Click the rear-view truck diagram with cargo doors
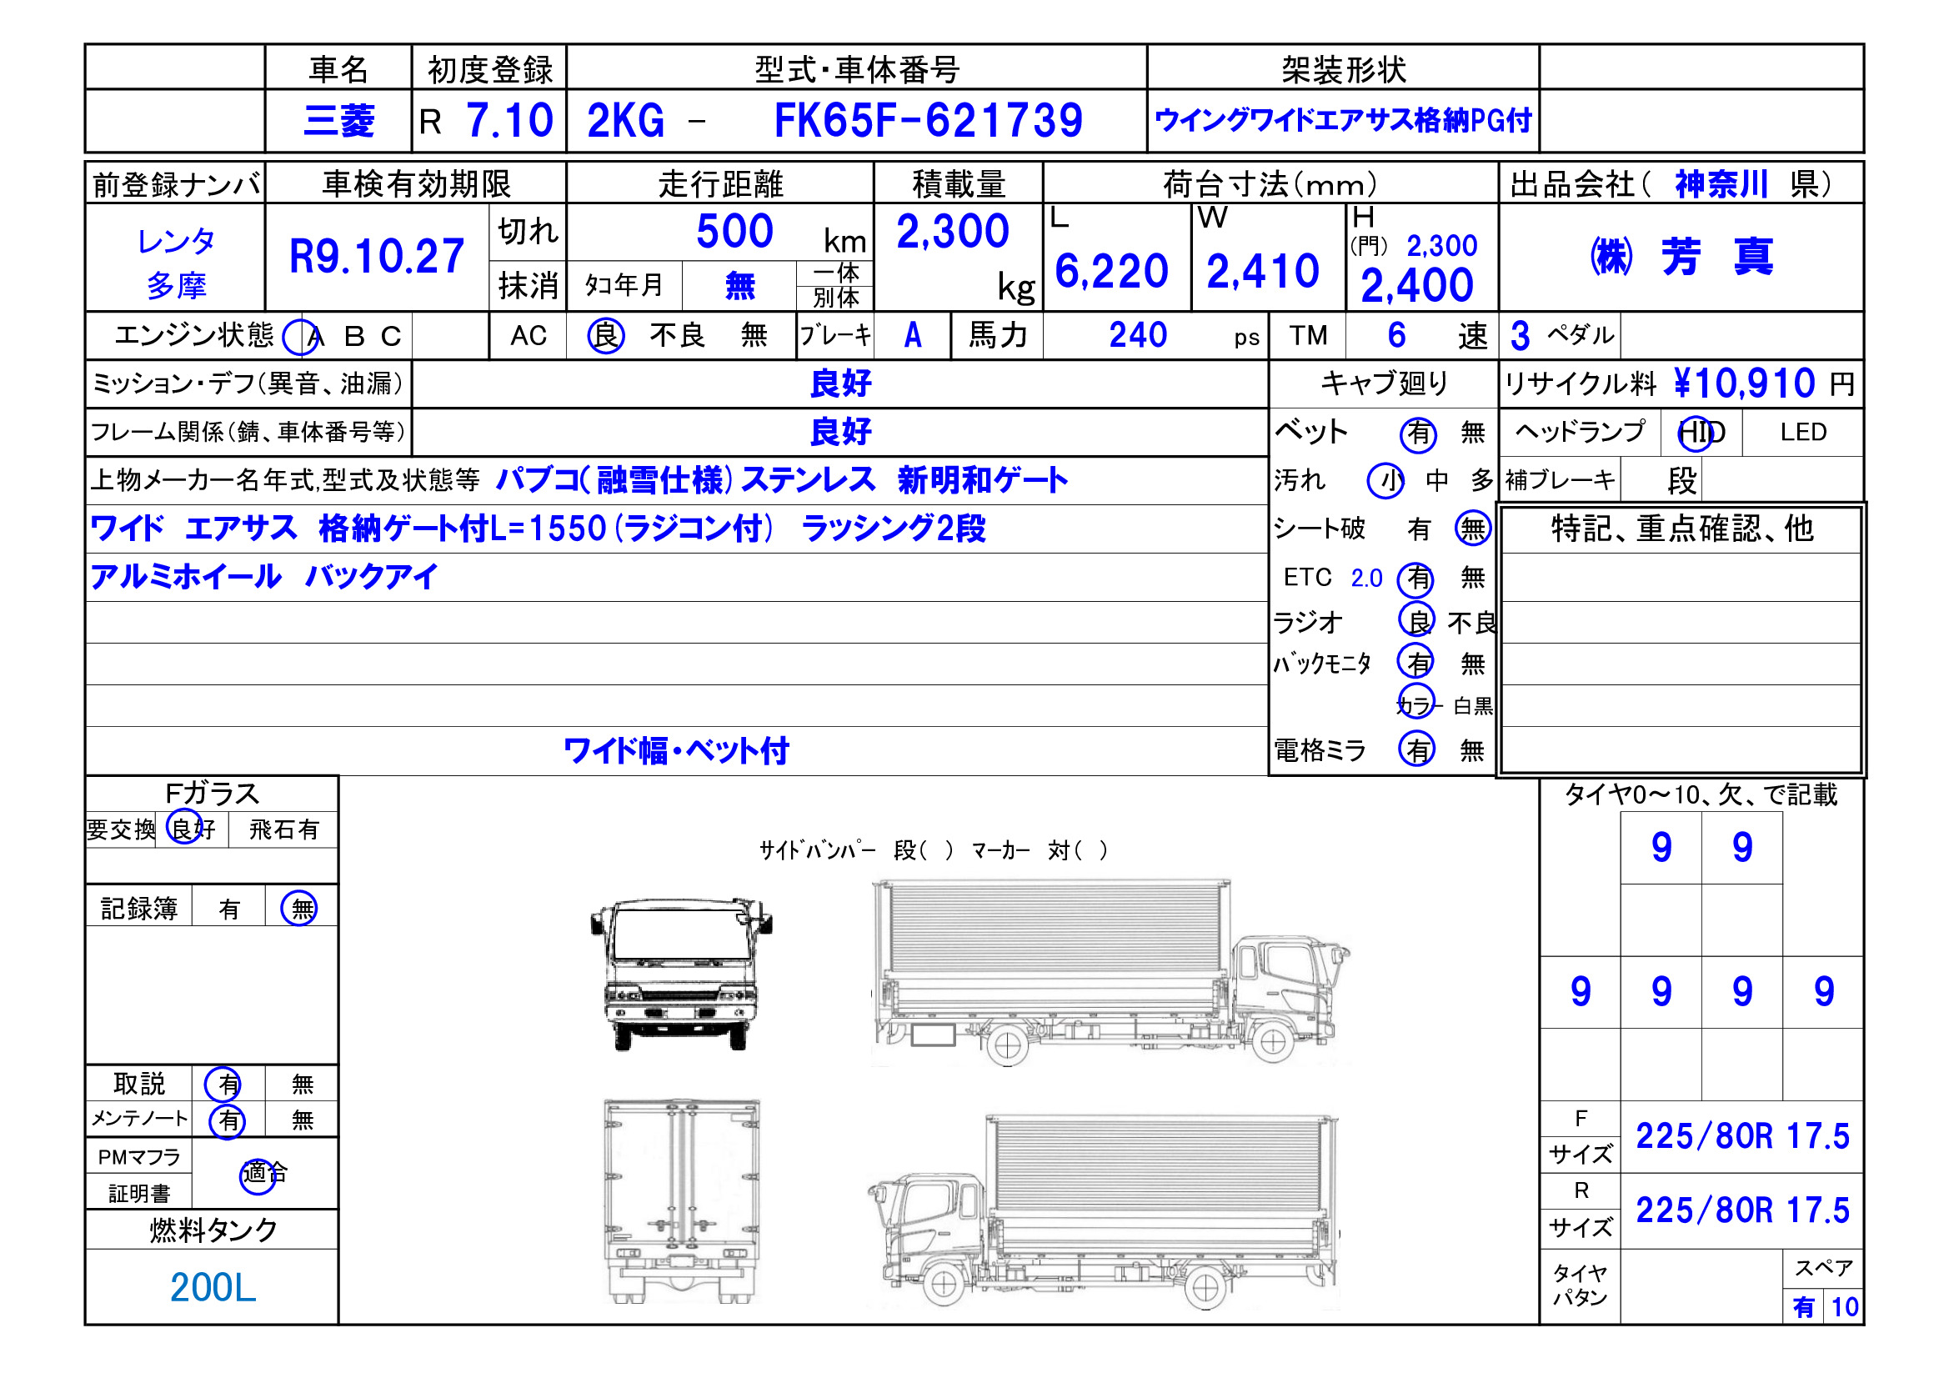Viewport: 1949px width, 1378px height. [681, 1201]
